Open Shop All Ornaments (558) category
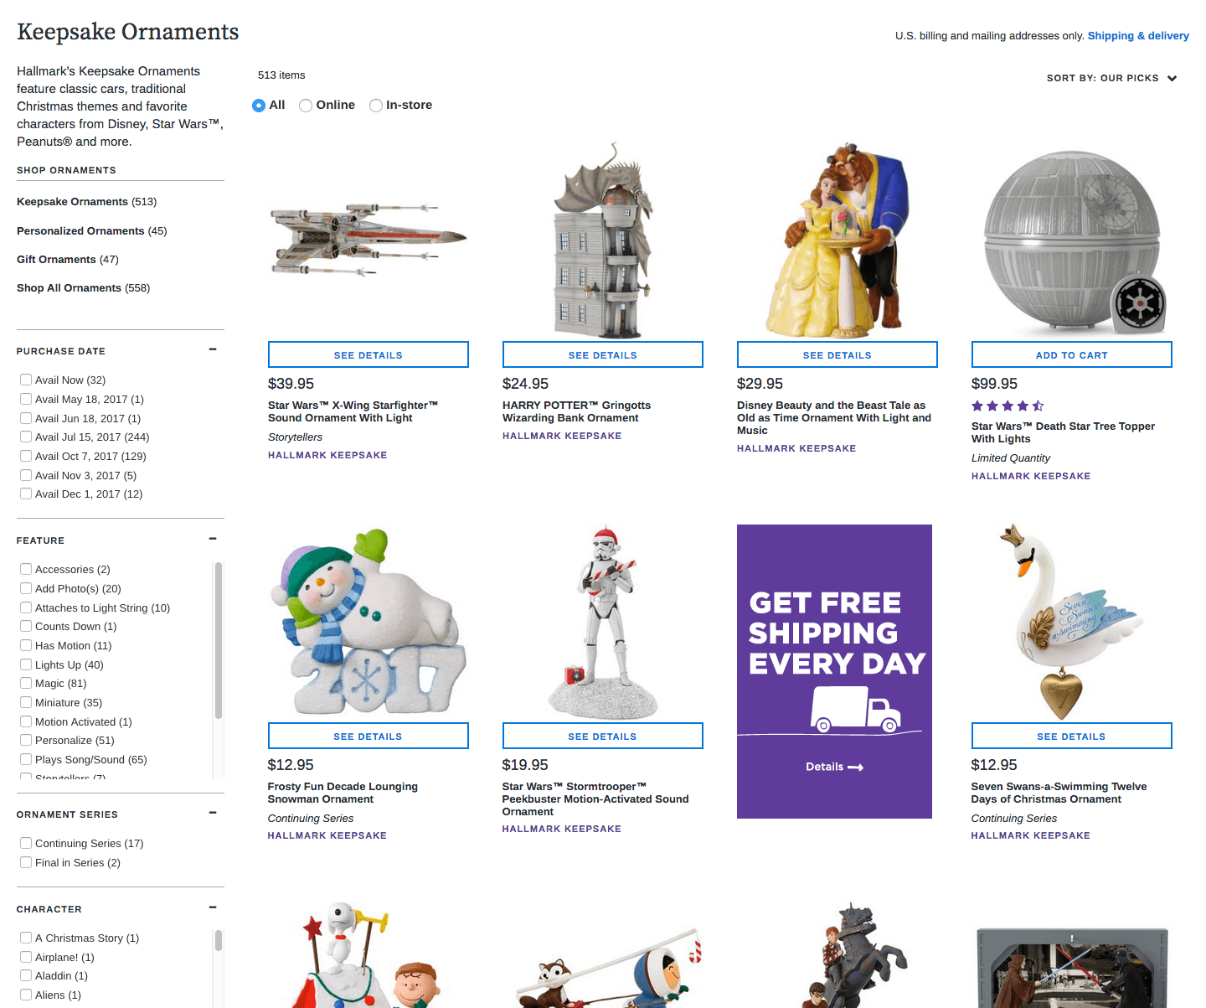1206x1008 pixels. 83,288
